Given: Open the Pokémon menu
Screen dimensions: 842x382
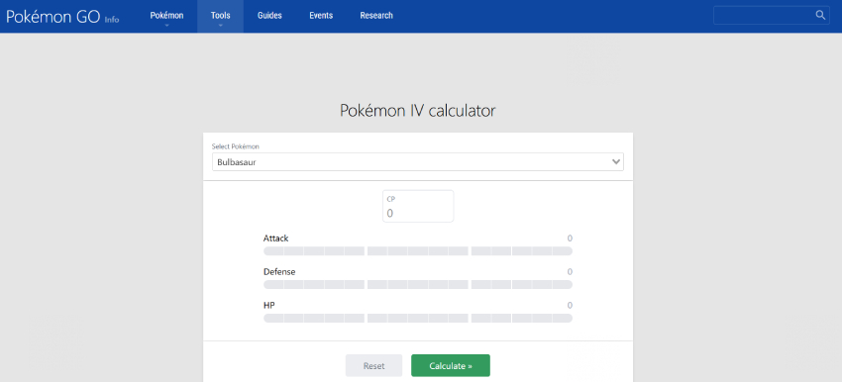Looking at the screenshot, I should 166,16.
